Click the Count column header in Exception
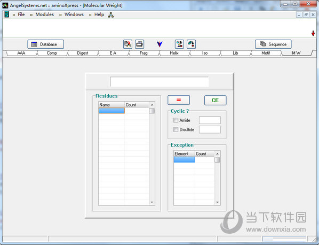Screen dimensions: 319x245 (204, 154)
